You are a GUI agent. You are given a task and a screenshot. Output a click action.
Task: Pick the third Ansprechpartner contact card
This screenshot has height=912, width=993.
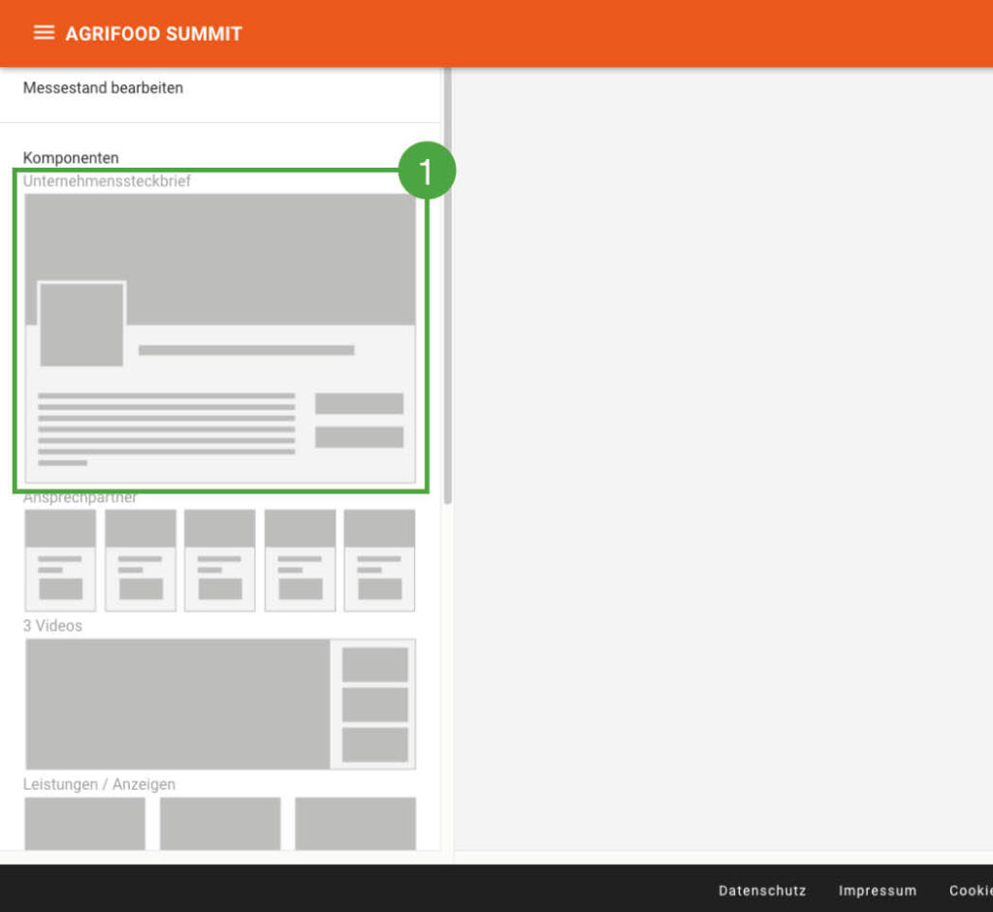click(220, 560)
